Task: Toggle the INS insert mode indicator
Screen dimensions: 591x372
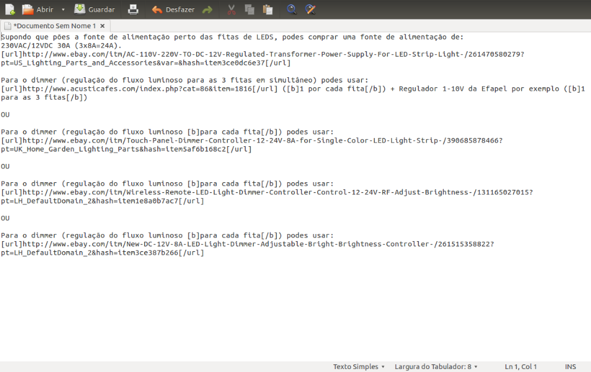Action: [x=570, y=367]
